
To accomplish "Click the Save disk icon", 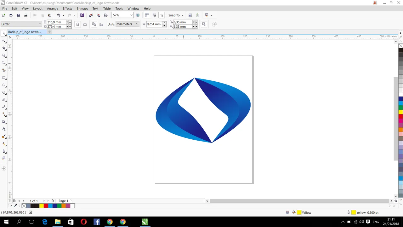I will [18, 15].
